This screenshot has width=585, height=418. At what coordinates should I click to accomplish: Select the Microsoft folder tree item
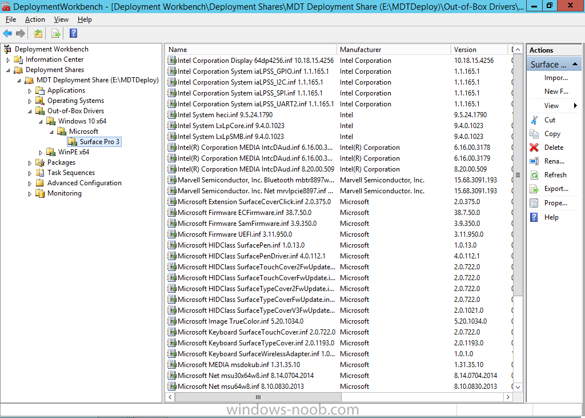coord(83,132)
